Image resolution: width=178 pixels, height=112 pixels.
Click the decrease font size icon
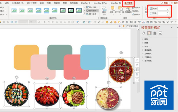point(53,22)
